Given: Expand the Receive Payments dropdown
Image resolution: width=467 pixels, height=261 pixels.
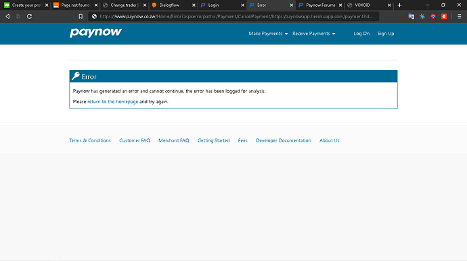Looking at the screenshot, I should 314,34.
